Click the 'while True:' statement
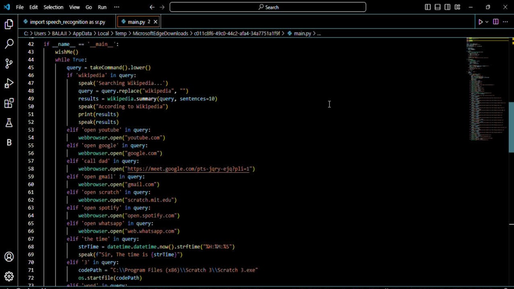The image size is (514, 289). (71, 60)
